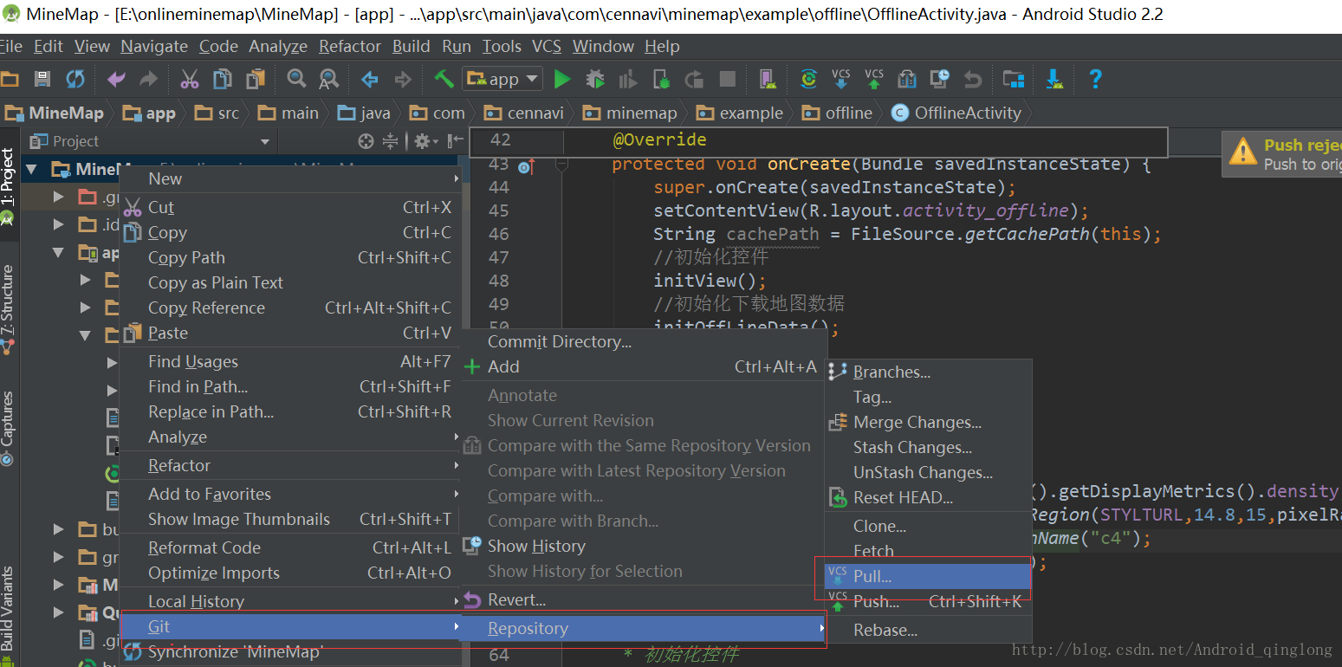Click Scroll from Source target icon
The image size is (1342, 667).
coord(366,141)
